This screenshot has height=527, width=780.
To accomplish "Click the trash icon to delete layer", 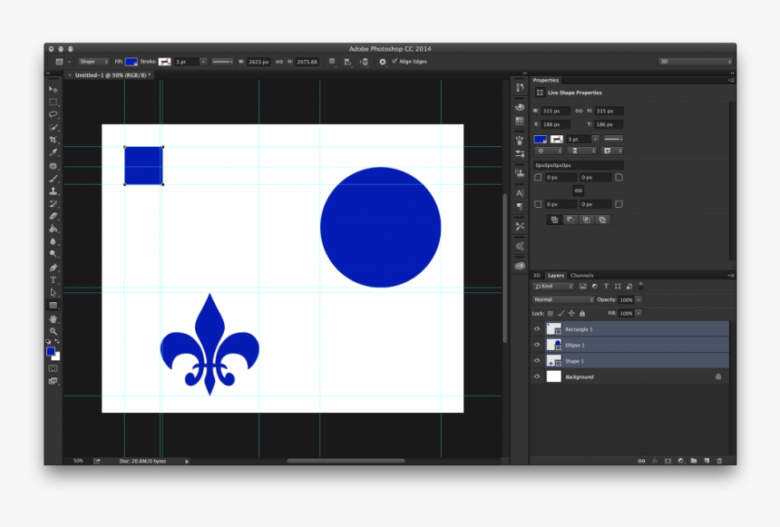I will coord(720,461).
